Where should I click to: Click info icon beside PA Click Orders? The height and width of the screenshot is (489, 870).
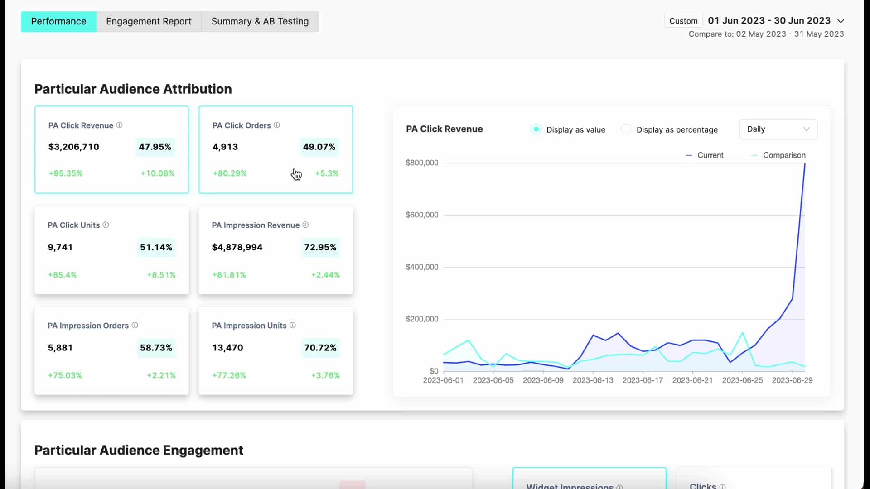[277, 125]
